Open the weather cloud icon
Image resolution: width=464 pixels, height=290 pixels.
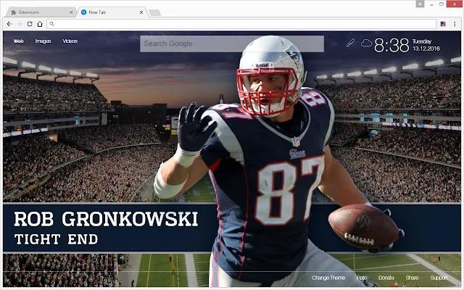coord(366,43)
